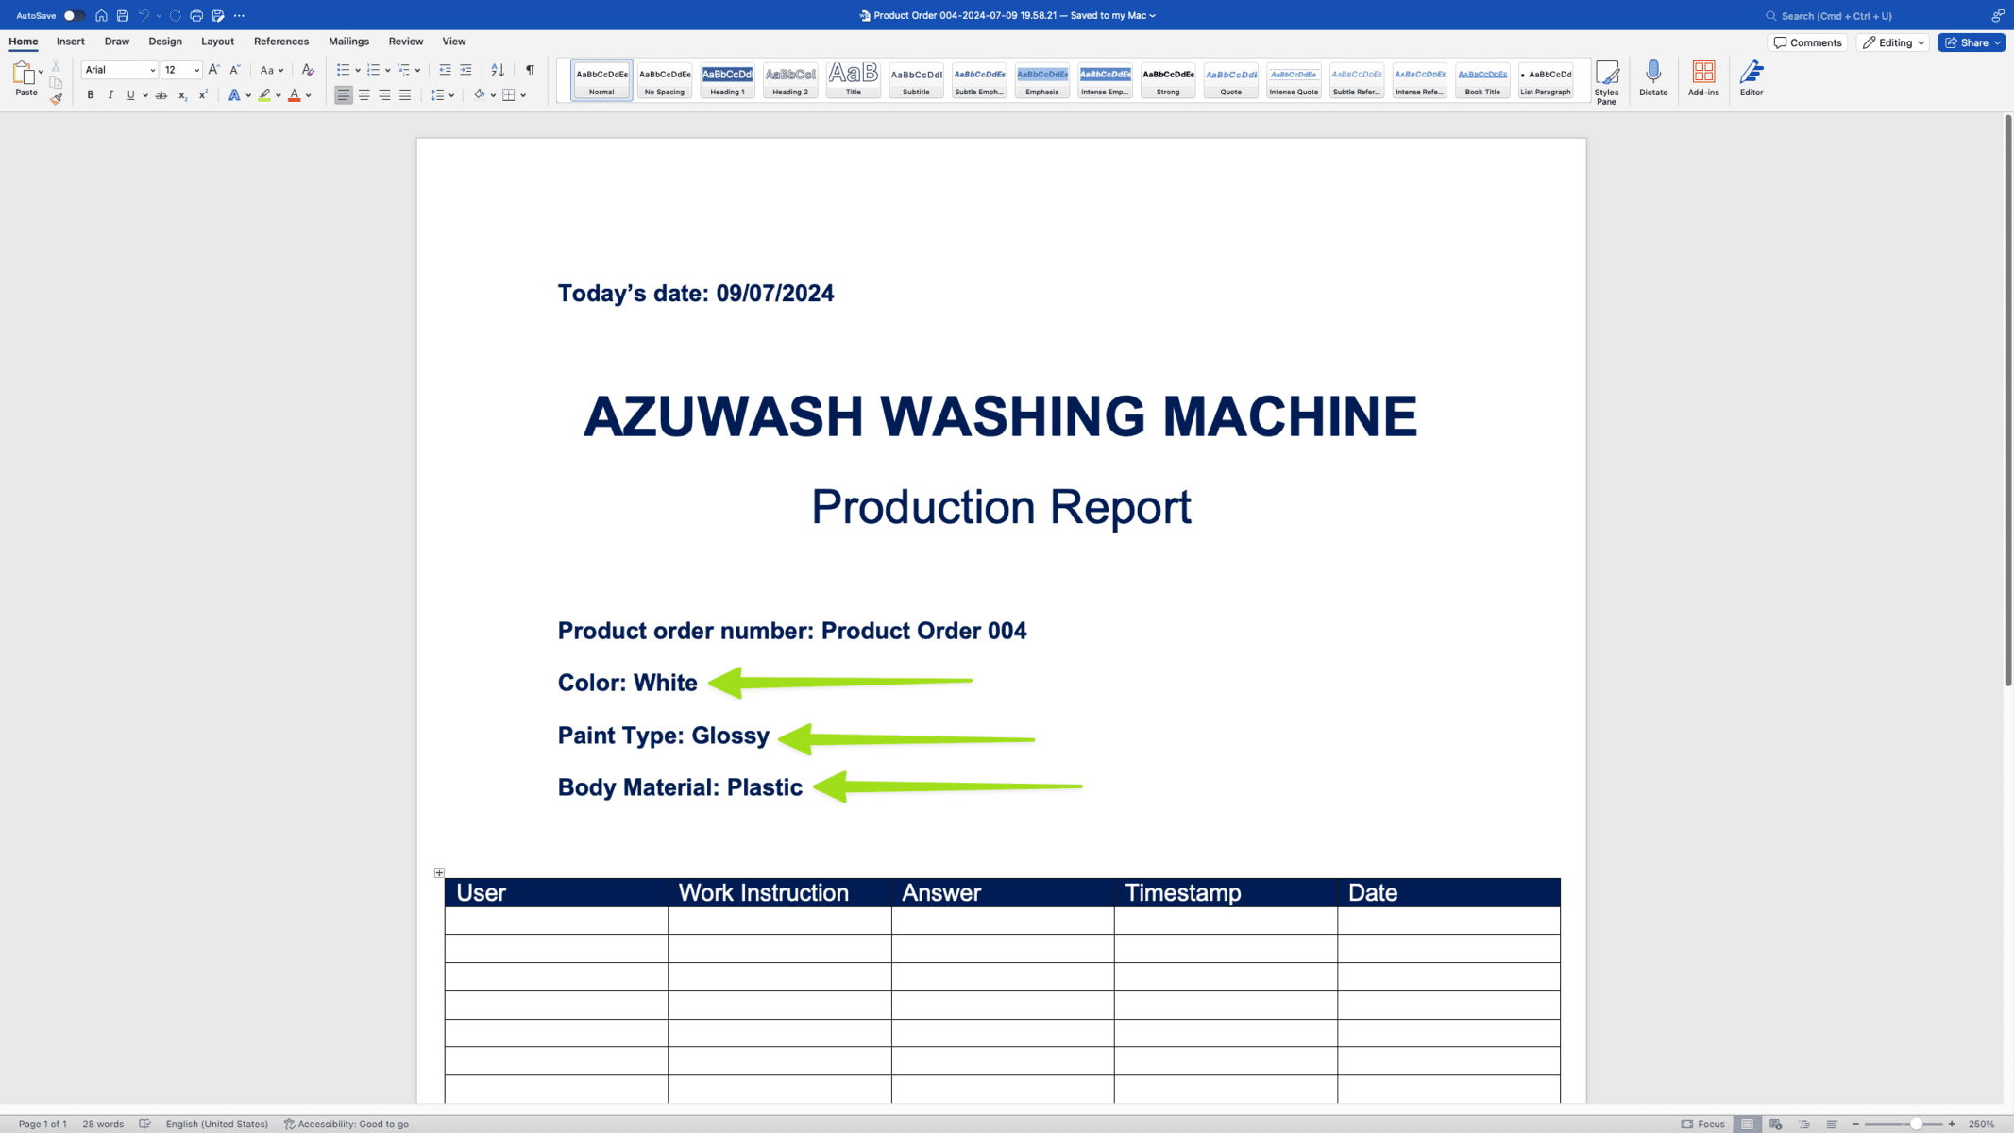Toggle paragraph marks visibility
The height and width of the screenshot is (1133, 2014).
[529, 70]
